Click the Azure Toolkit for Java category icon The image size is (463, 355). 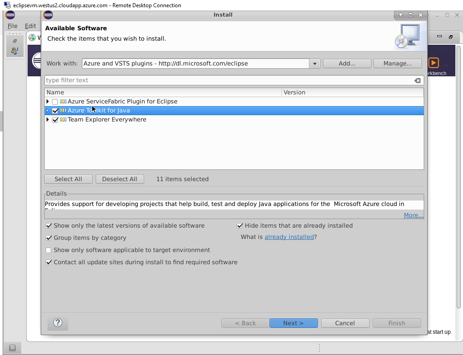point(63,111)
